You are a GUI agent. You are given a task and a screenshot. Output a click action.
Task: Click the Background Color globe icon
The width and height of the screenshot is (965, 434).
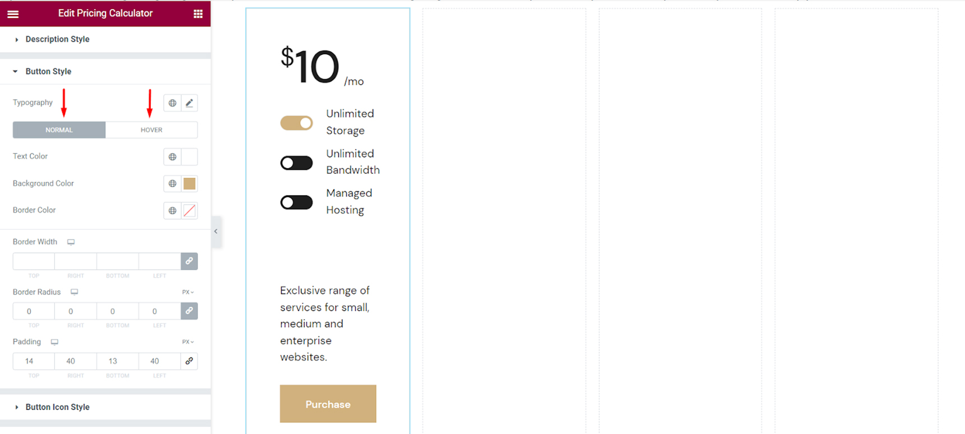[x=172, y=183]
